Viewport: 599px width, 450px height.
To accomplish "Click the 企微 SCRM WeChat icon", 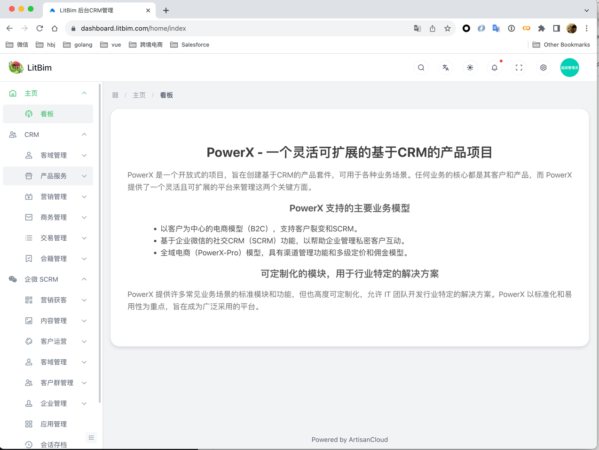I will [x=13, y=279].
